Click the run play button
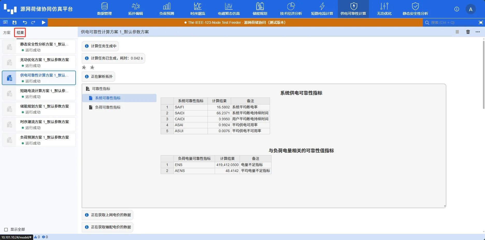The height and width of the screenshot is (240, 485). click(x=44, y=22)
